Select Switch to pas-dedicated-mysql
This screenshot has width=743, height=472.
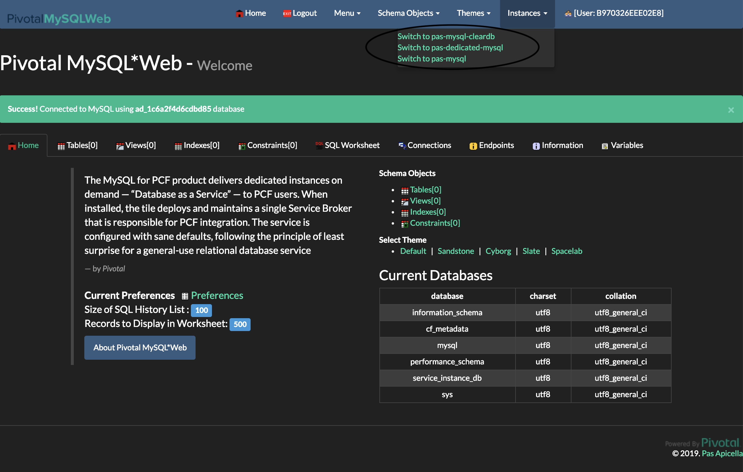(x=450, y=47)
